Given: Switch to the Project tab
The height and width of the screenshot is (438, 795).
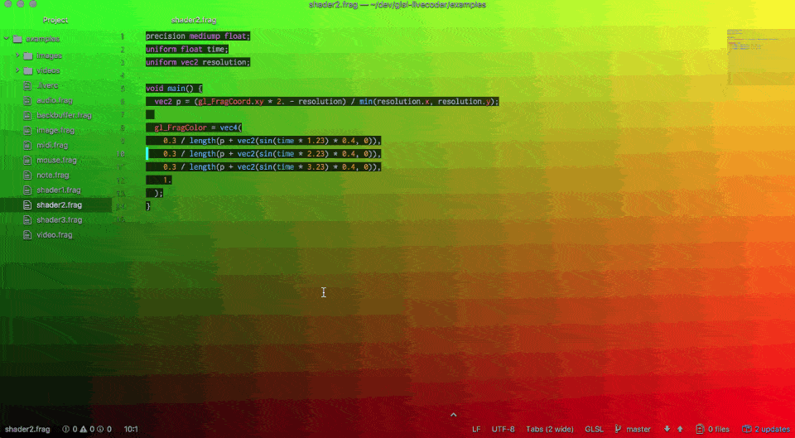Looking at the screenshot, I should [55, 20].
